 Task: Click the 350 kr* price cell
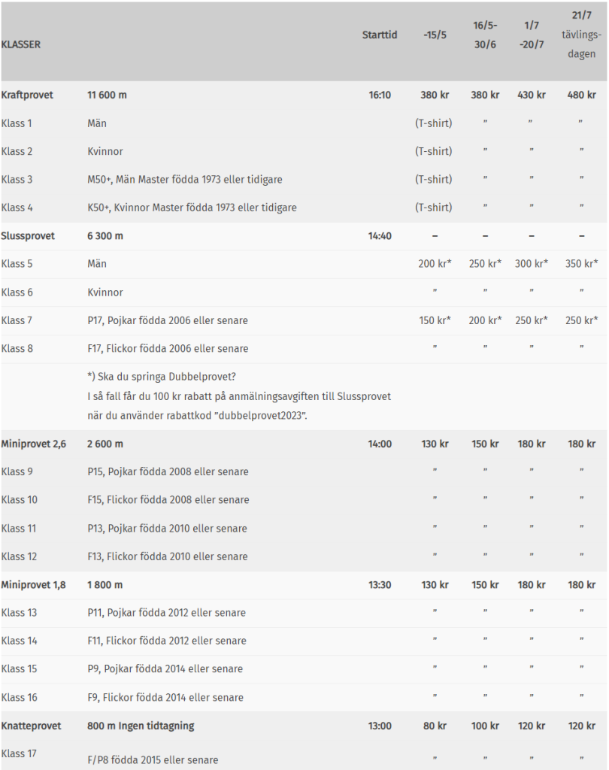point(581,264)
